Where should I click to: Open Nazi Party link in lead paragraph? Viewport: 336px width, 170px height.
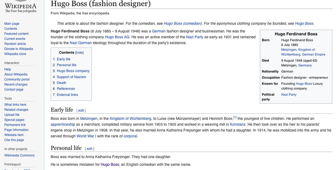[x=195, y=37]
